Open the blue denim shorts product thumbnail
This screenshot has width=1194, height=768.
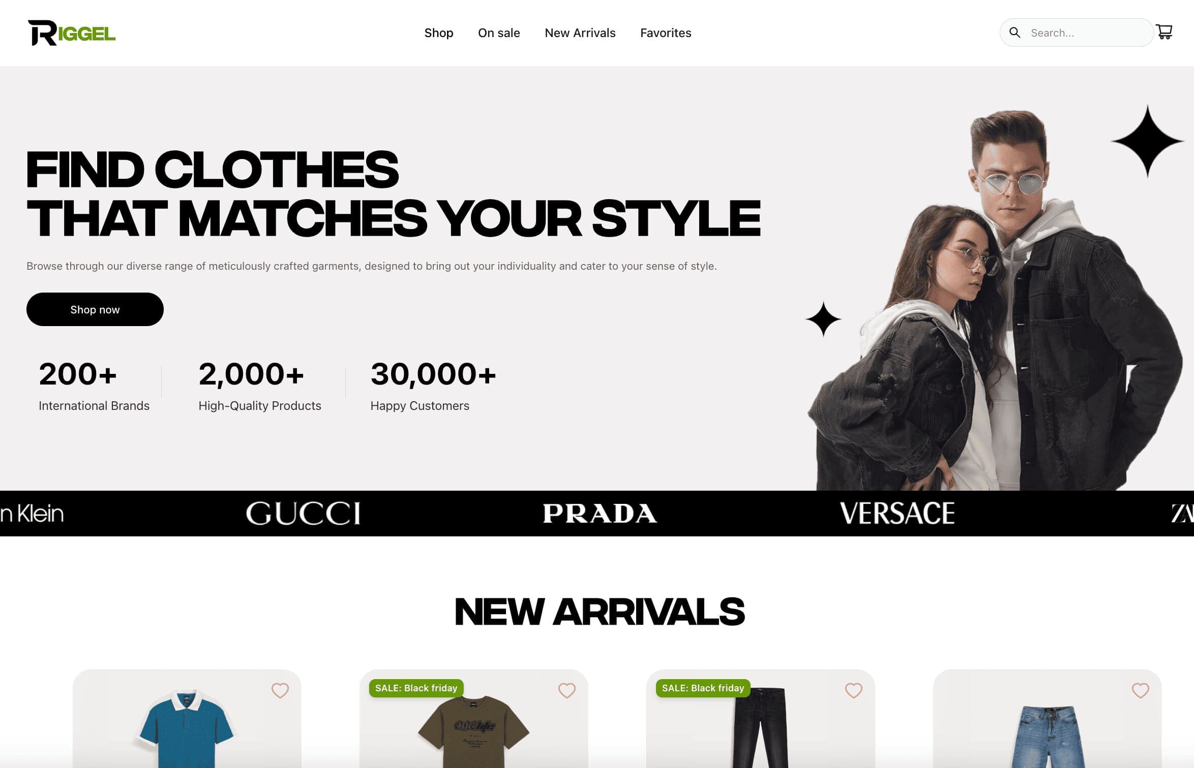[1048, 737]
